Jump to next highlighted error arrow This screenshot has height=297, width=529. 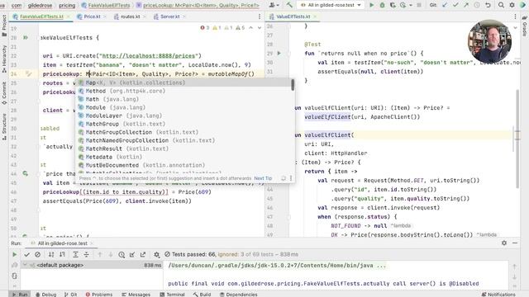[x=259, y=27]
